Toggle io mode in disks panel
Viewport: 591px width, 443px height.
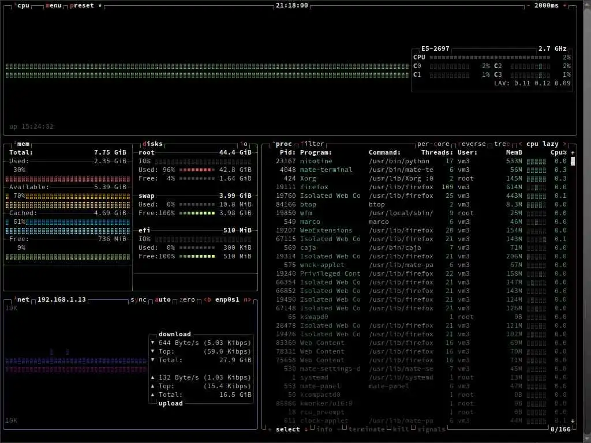(x=244, y=144)
